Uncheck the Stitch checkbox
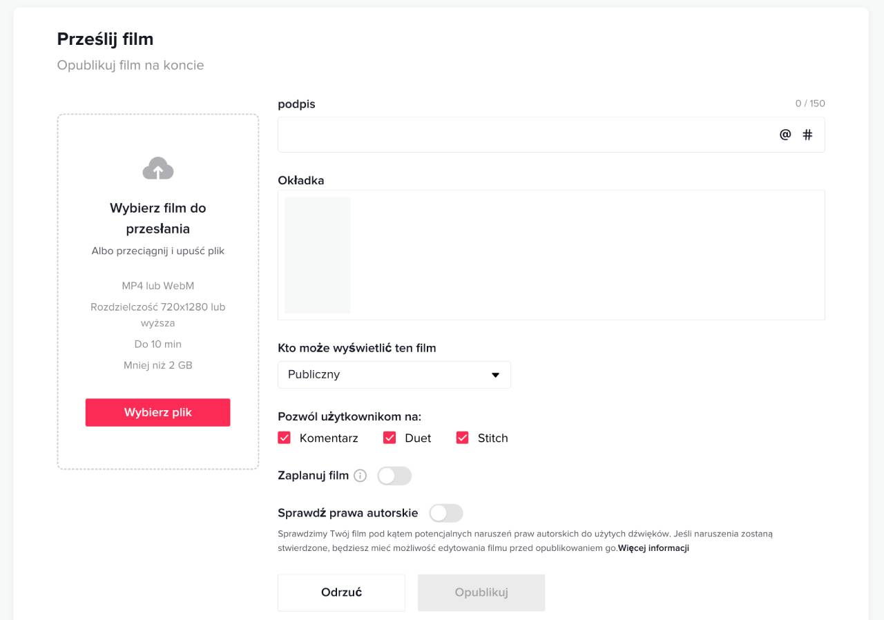884x620 pixels. (462, 438)
